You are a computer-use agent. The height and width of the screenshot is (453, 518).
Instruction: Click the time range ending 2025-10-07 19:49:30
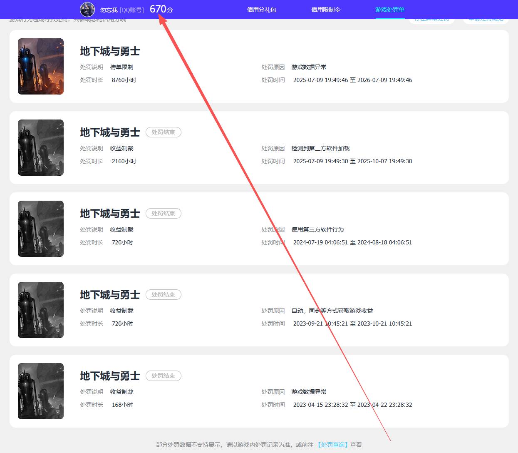pyautogui.click(x=352, y=161)
